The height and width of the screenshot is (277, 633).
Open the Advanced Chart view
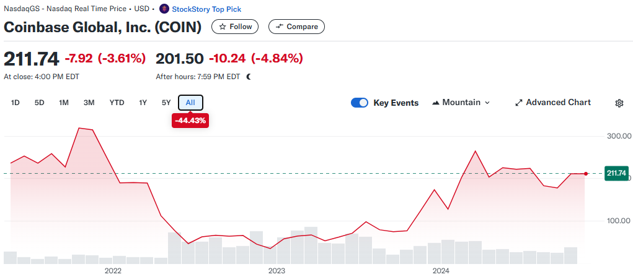[x=553, y=103]
